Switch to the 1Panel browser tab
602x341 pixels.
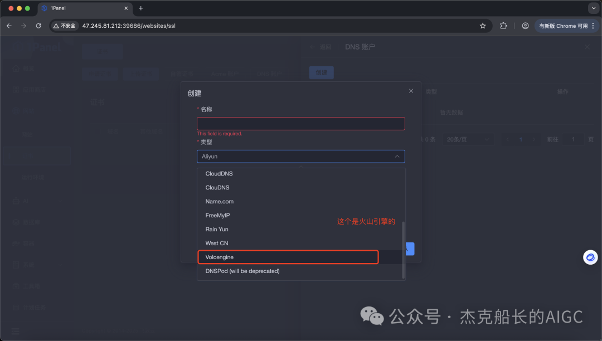point(85,8)
